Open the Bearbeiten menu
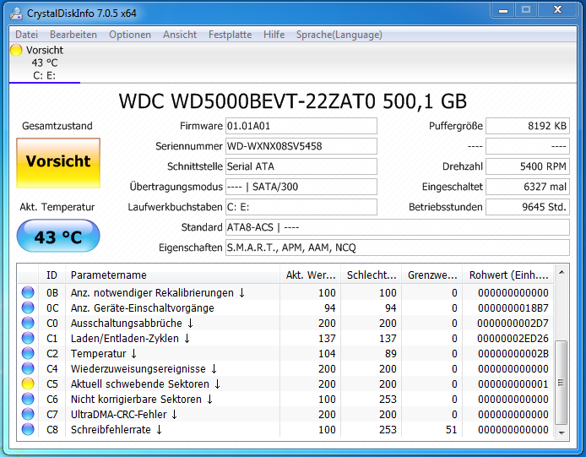The image size is (586, 457). (73, 35)
